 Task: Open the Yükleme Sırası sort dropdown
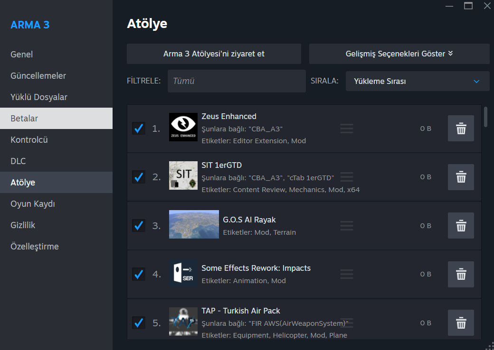[418, 81]
